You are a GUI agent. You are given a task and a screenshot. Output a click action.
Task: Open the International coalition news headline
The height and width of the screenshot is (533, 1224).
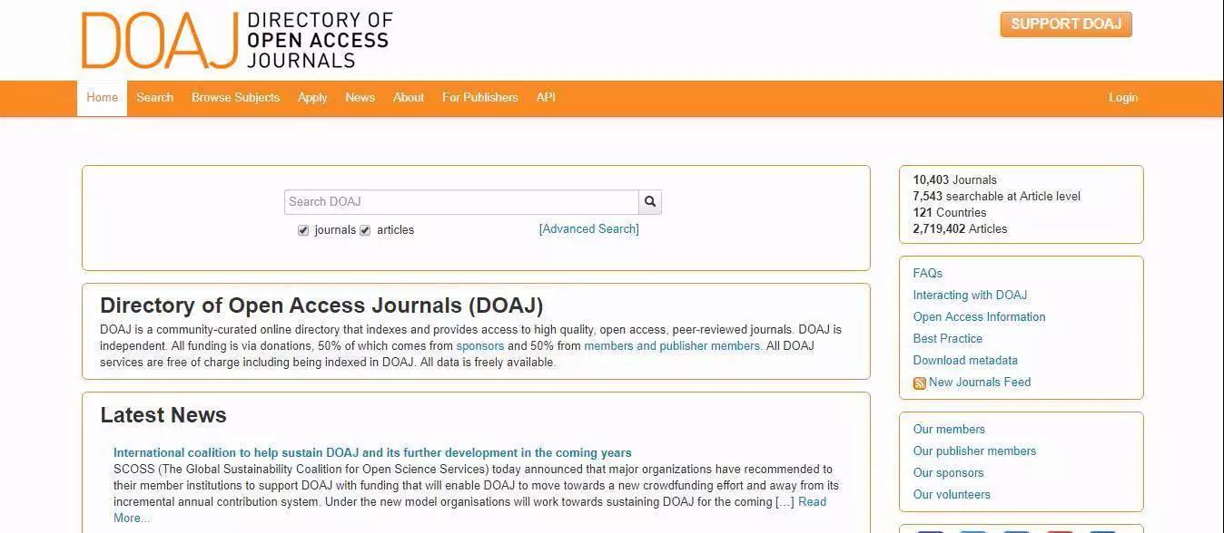coord(372,452)
